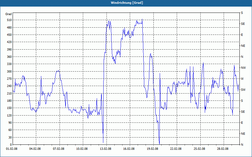Viewport: 252px width, 157px height.
Task: Click the 390 degree label
Action: click(9, 50)
